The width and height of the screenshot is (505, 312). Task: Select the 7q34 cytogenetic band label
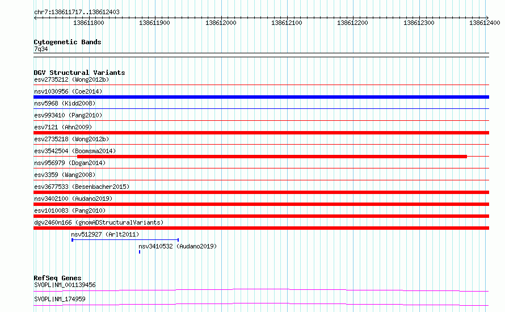(41, 49)
